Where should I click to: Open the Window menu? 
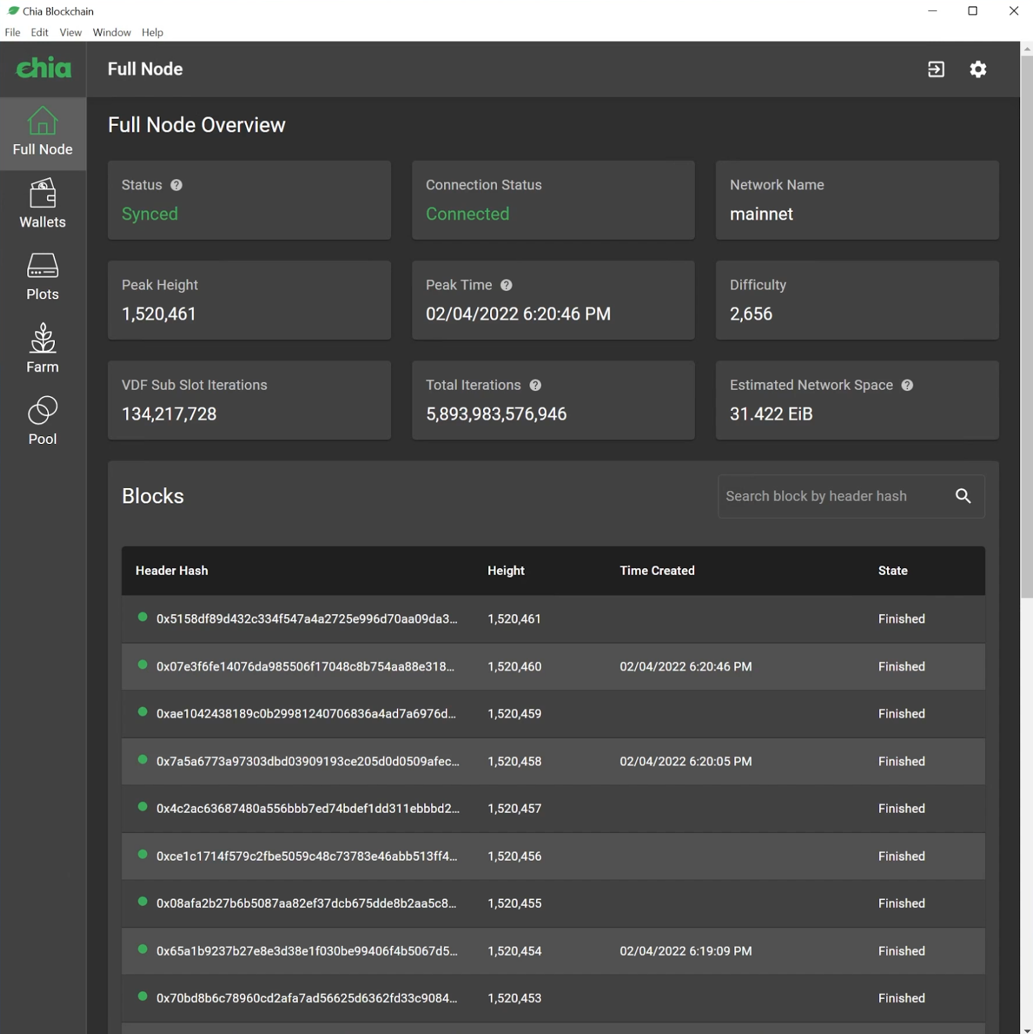[112, 32]
